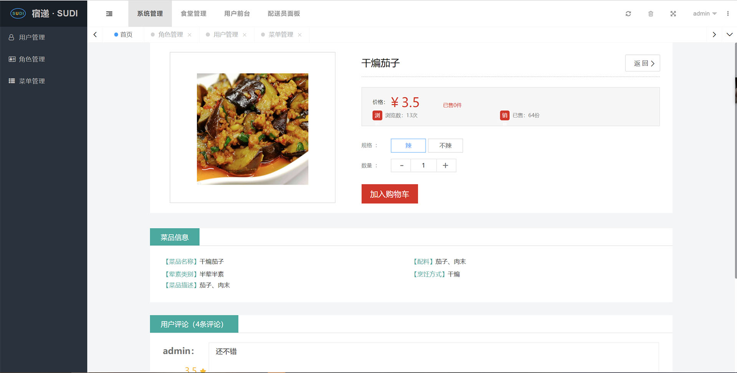Click the 还不错 comment text
The width and height of the screenshot is (737, 373).
[226, 352]
